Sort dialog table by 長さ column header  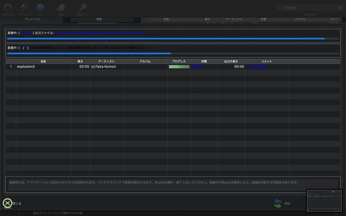click(80, 61)
